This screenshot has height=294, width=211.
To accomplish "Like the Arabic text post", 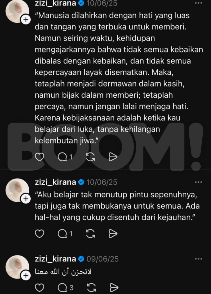I will [x=40, y=287].
